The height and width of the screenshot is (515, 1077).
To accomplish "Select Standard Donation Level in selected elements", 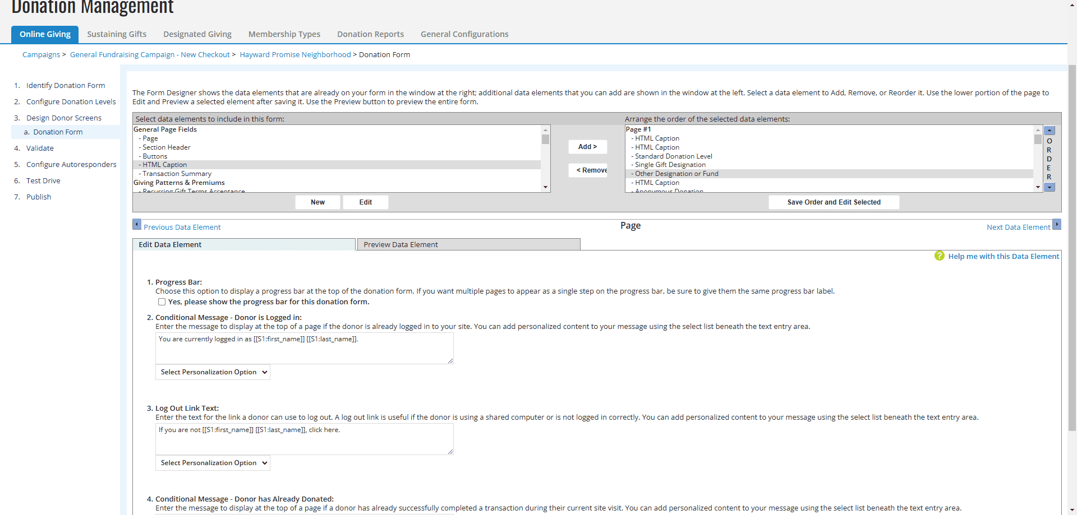I will tap(829, 156).
